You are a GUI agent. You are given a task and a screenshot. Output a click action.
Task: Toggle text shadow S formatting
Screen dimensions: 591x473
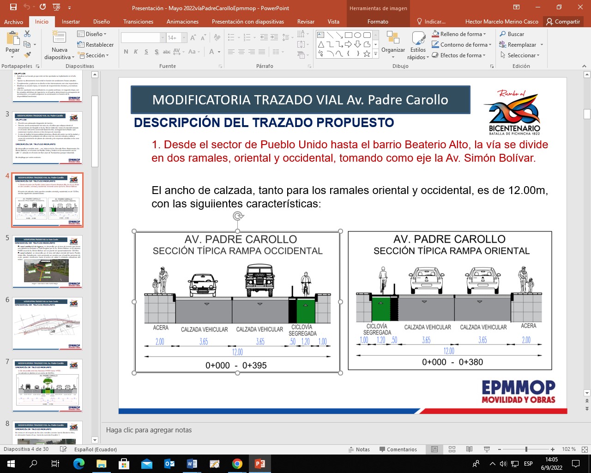tap(157, 52)
